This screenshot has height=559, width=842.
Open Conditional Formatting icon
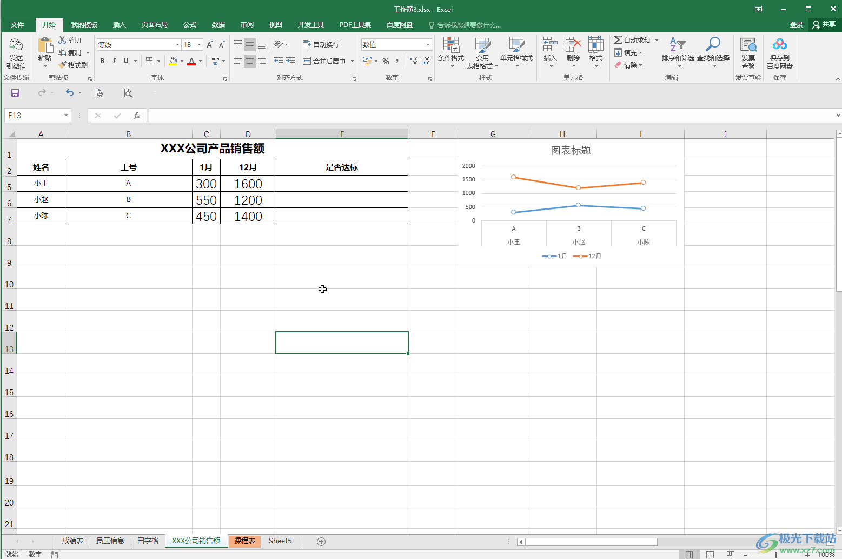point(450,46)
